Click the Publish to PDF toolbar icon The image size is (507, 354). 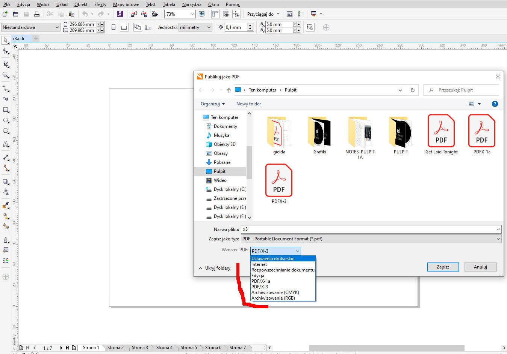(154, 14)
